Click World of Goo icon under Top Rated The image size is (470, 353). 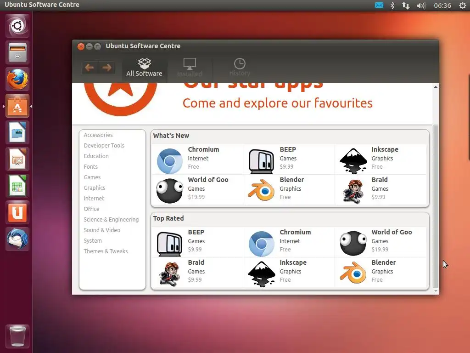[x=353, y=244]
